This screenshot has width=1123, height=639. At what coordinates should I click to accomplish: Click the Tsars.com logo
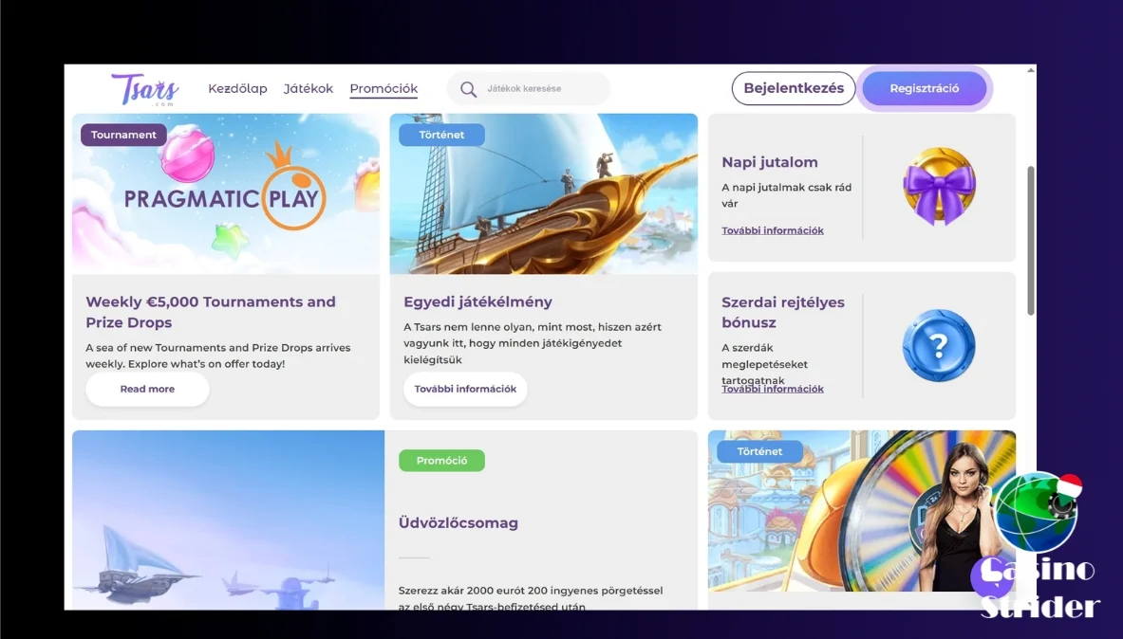144,89
